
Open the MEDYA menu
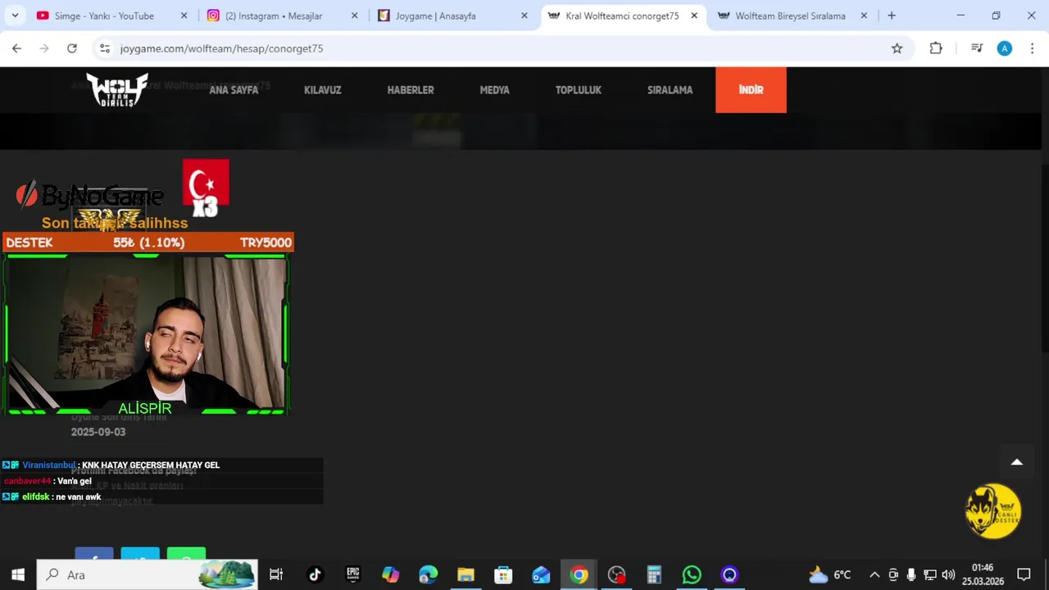494,90
